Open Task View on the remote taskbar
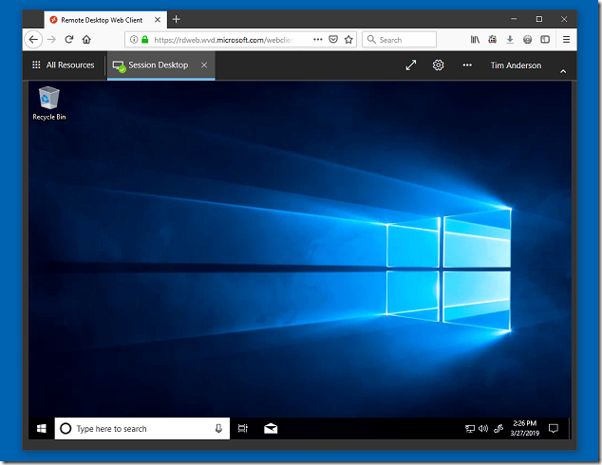The width and height of the screenshot is (602, 465). pyautogui.click(x=243, y=429)
